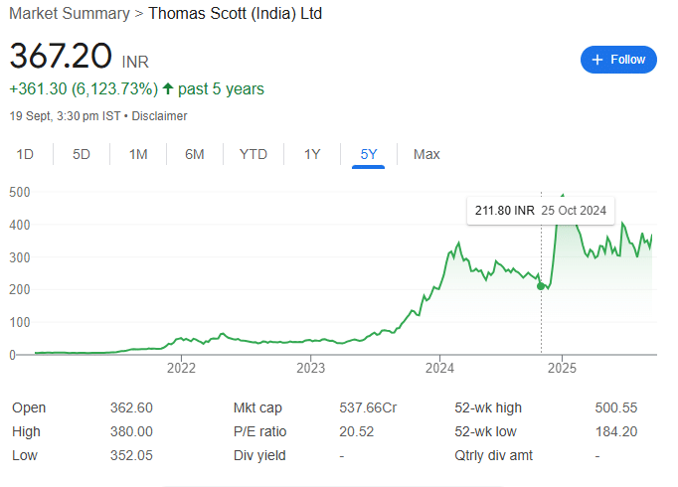Click the +361.30 (6,123.73%) change text
This screenshot has width=678, height=487.
tap(84, 89)
